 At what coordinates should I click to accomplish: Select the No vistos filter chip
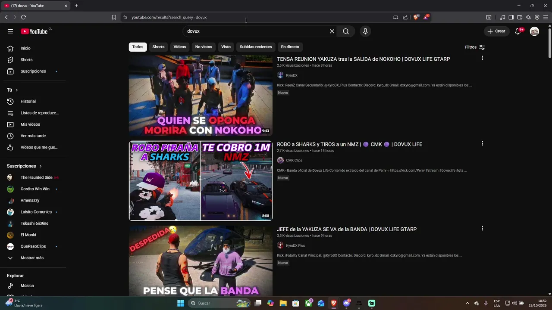[204, 47]
